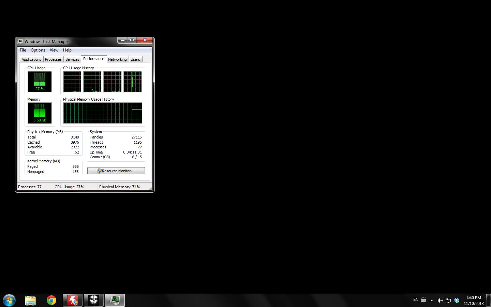Switch to the Applications tab
491x307 pixels.
[x=31, y=59]
